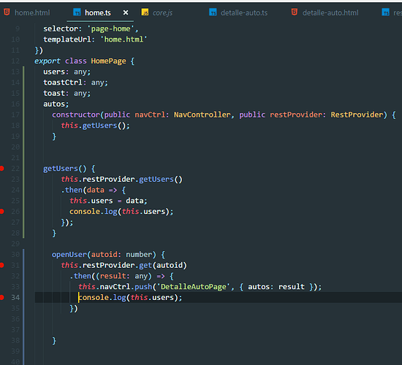
Task: Click the TypeScript icon on the rightmost tab
Action: tap(386, 12)
